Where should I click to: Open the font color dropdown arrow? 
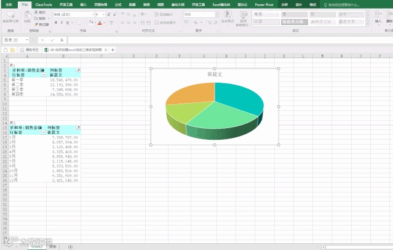pyautogui.click(x=104, y=23)
